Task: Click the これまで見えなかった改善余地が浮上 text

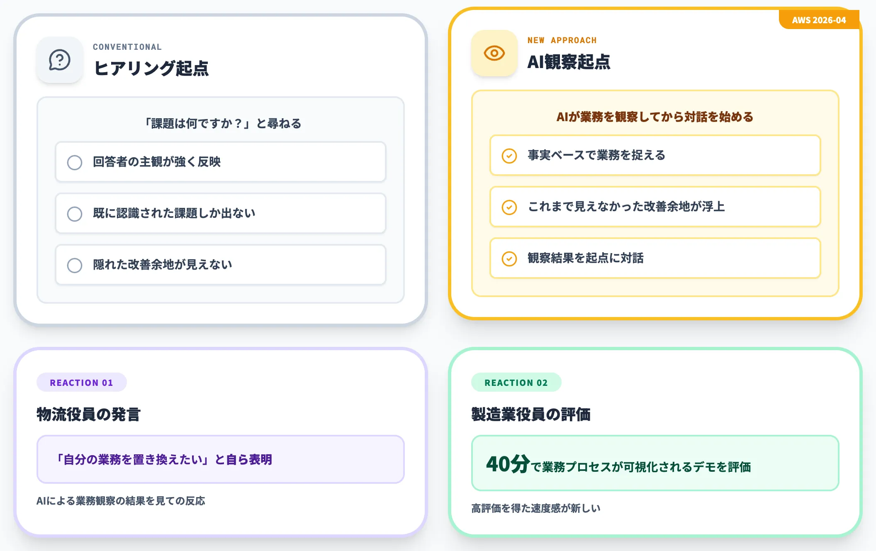Action: click(626, 207)
